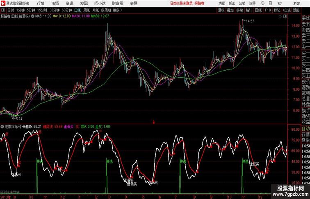Viewport: 310px width, 199px height.
Task: Expand the round arrow beside 股票指标网 indicator
Action: coord(2,127)
